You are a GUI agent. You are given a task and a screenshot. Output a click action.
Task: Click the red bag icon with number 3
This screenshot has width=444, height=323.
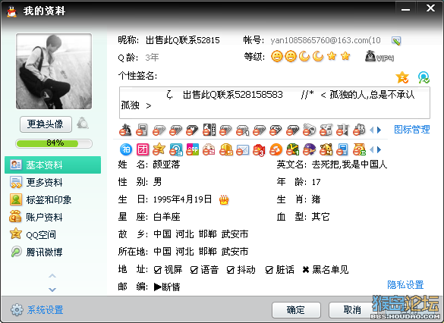(259, 149)
